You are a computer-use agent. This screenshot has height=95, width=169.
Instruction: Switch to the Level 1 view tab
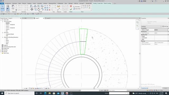coord(37,18)
